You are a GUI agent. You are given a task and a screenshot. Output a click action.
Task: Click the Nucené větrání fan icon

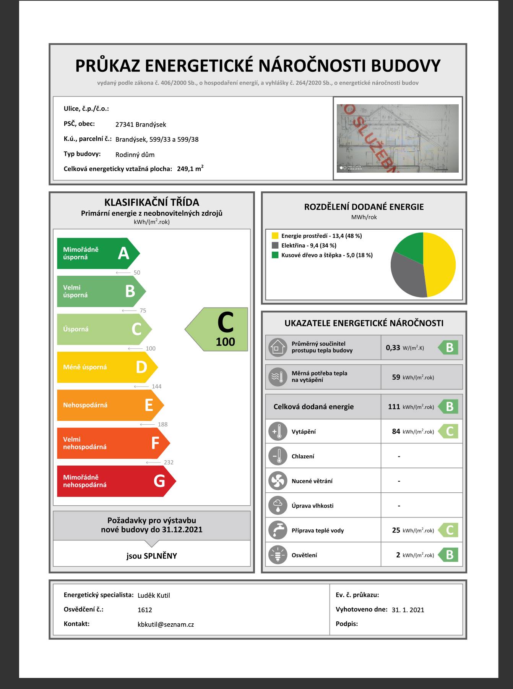click(x=278, y=481)
